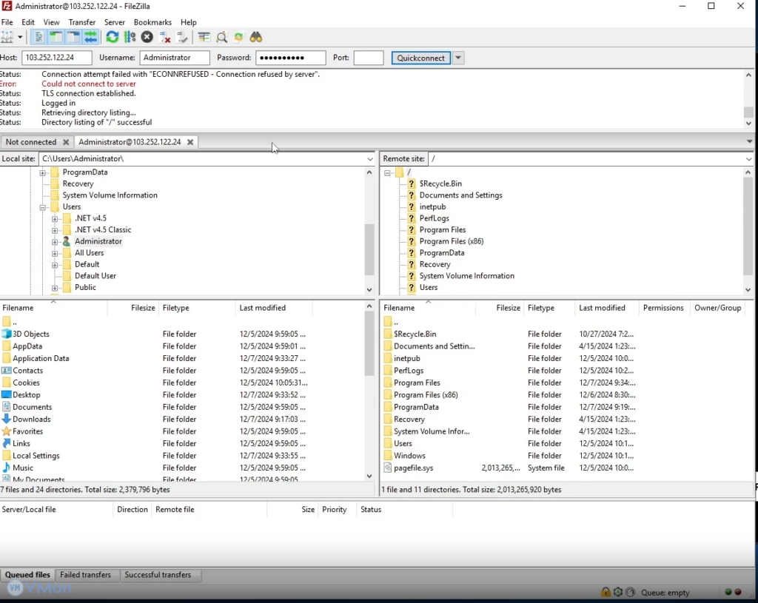Viewport: 758px width, 603px height.
Task: Toggle the message log display
Action: click(38, 37)
